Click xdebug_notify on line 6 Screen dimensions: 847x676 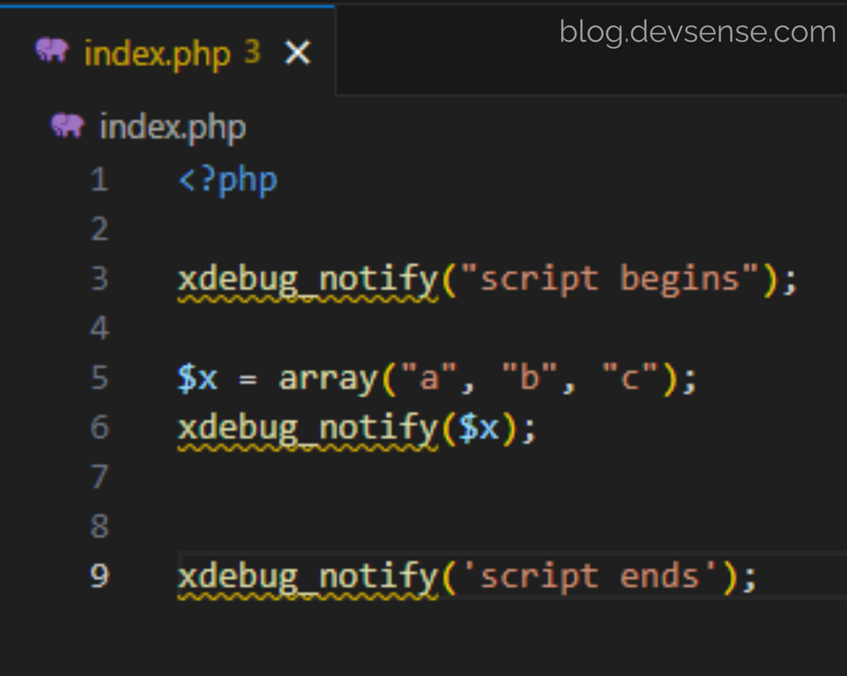tap(307, 428)
